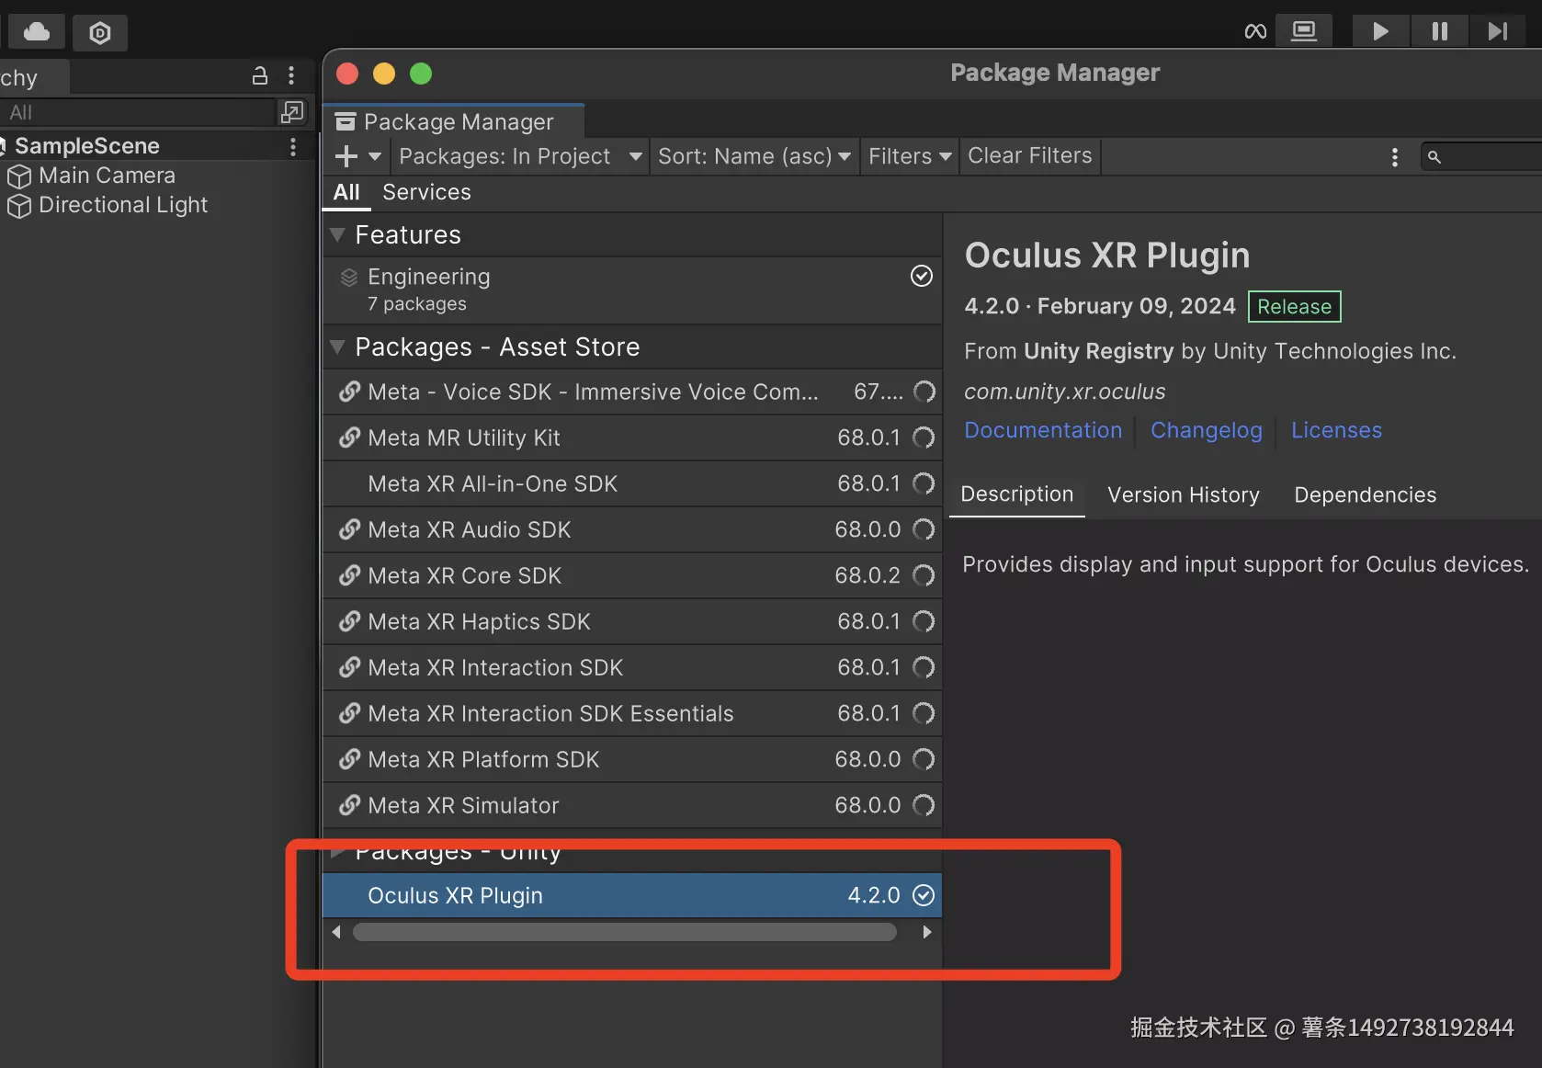Open the Sort: Name (asc) dropdown
The image size is (1542, 1068).
click(754, 156)
